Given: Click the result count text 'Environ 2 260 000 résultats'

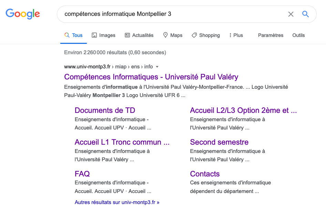Looking at the screenshot, I should [x=95, y=52].
